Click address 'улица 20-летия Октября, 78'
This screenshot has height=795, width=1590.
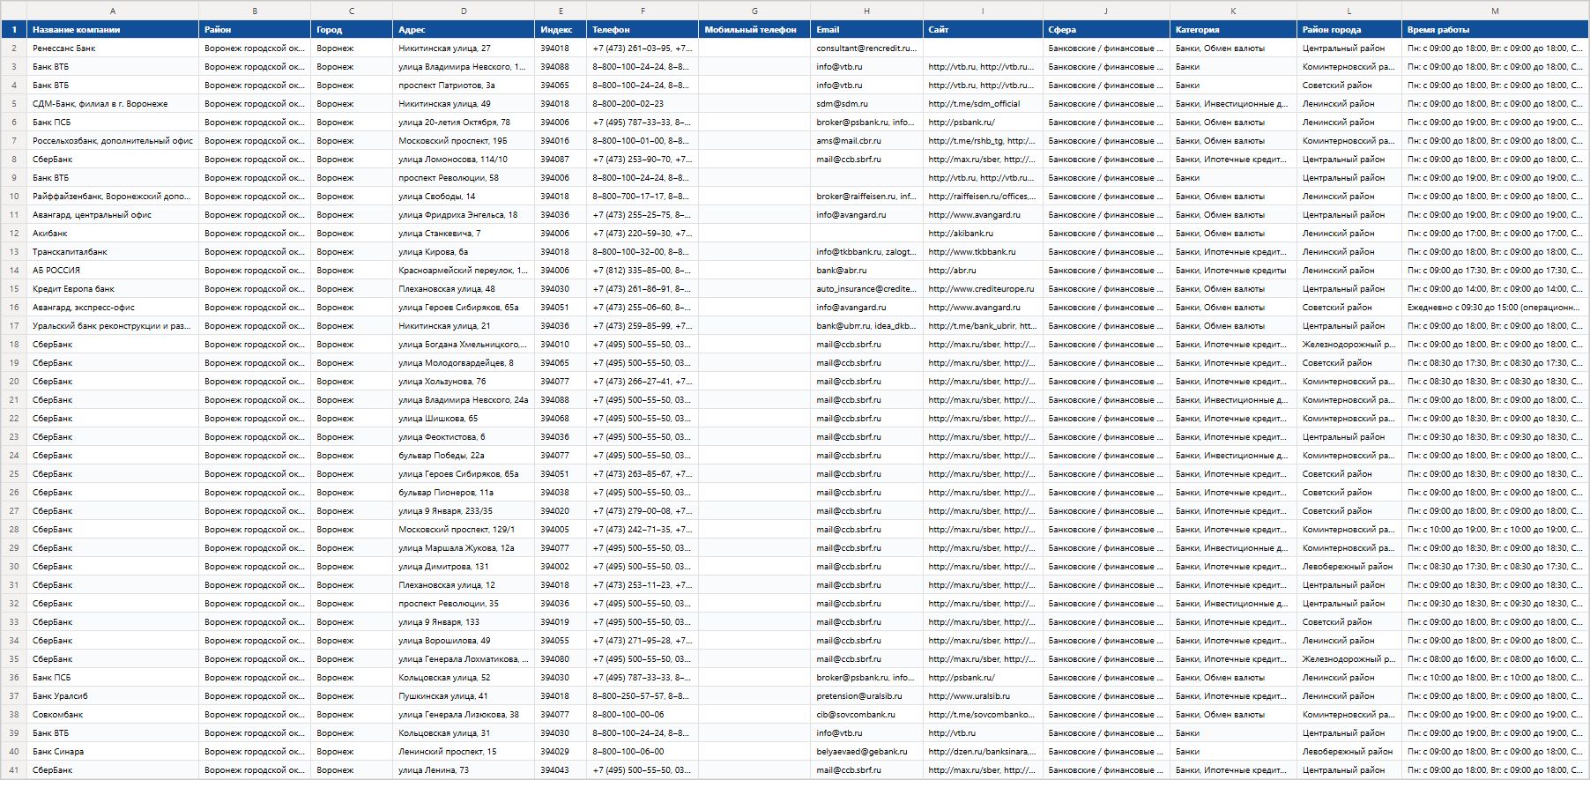[x=464, y=123]
